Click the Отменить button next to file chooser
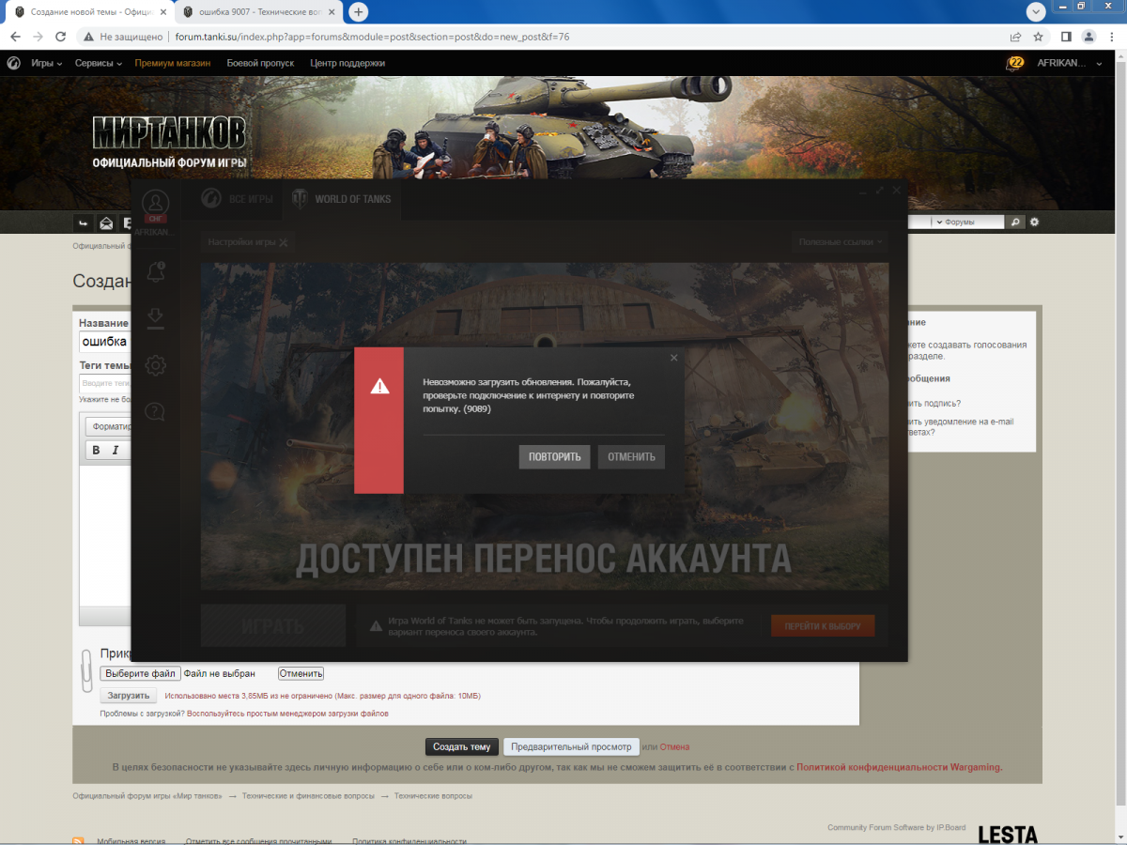 pyautogui.click(x=301, y=673)
